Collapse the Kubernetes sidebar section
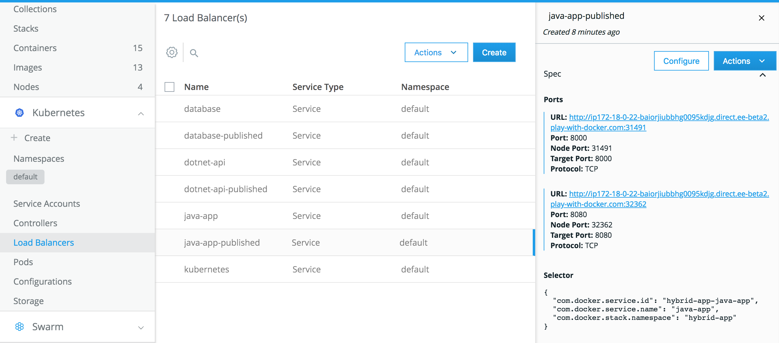The image size is (779, 343). coord(141,114)
